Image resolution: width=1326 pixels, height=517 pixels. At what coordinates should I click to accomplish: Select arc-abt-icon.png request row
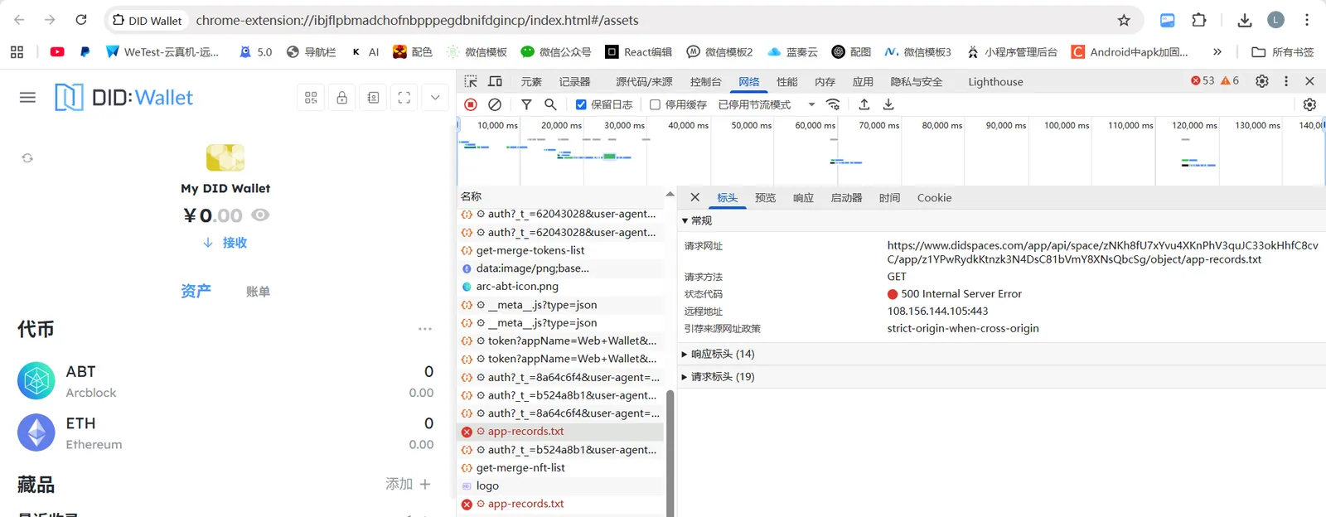tap(560, 287)
